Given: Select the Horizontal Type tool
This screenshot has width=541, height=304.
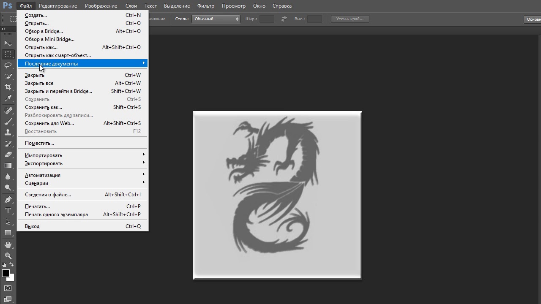Looking at the screenshot, I should (8, 211).
